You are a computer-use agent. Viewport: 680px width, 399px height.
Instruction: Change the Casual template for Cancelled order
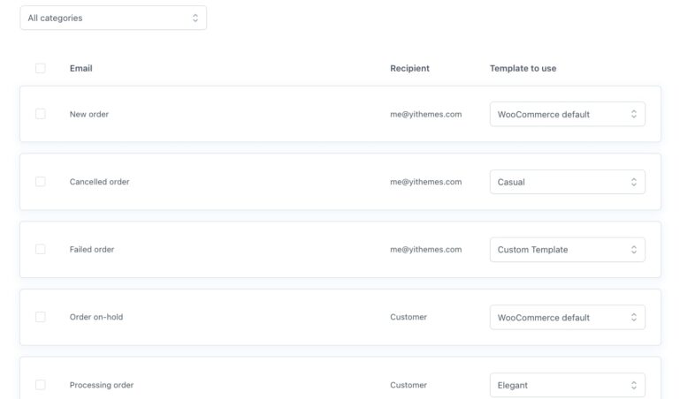tap(567, 182)
